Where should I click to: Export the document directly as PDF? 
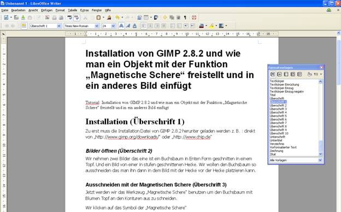click(47, 17)
